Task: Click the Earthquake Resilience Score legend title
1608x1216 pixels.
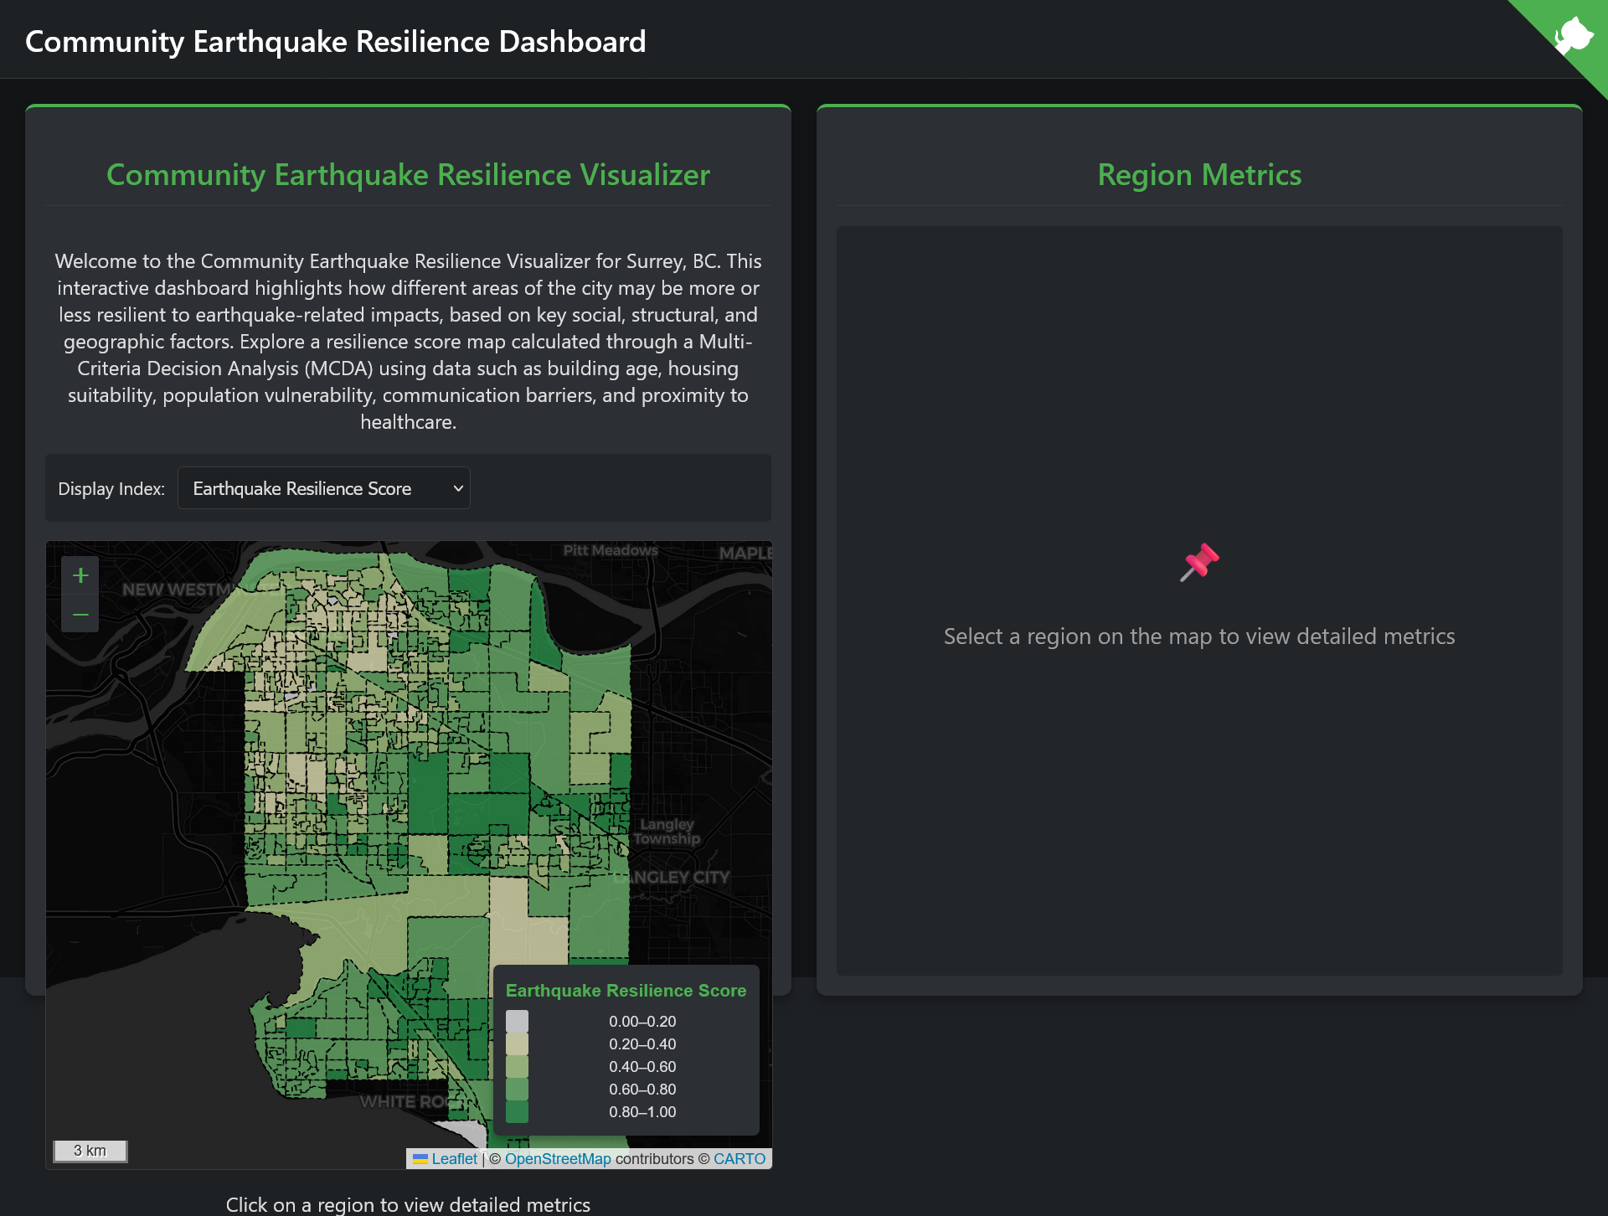Action: tap(626, 991)
